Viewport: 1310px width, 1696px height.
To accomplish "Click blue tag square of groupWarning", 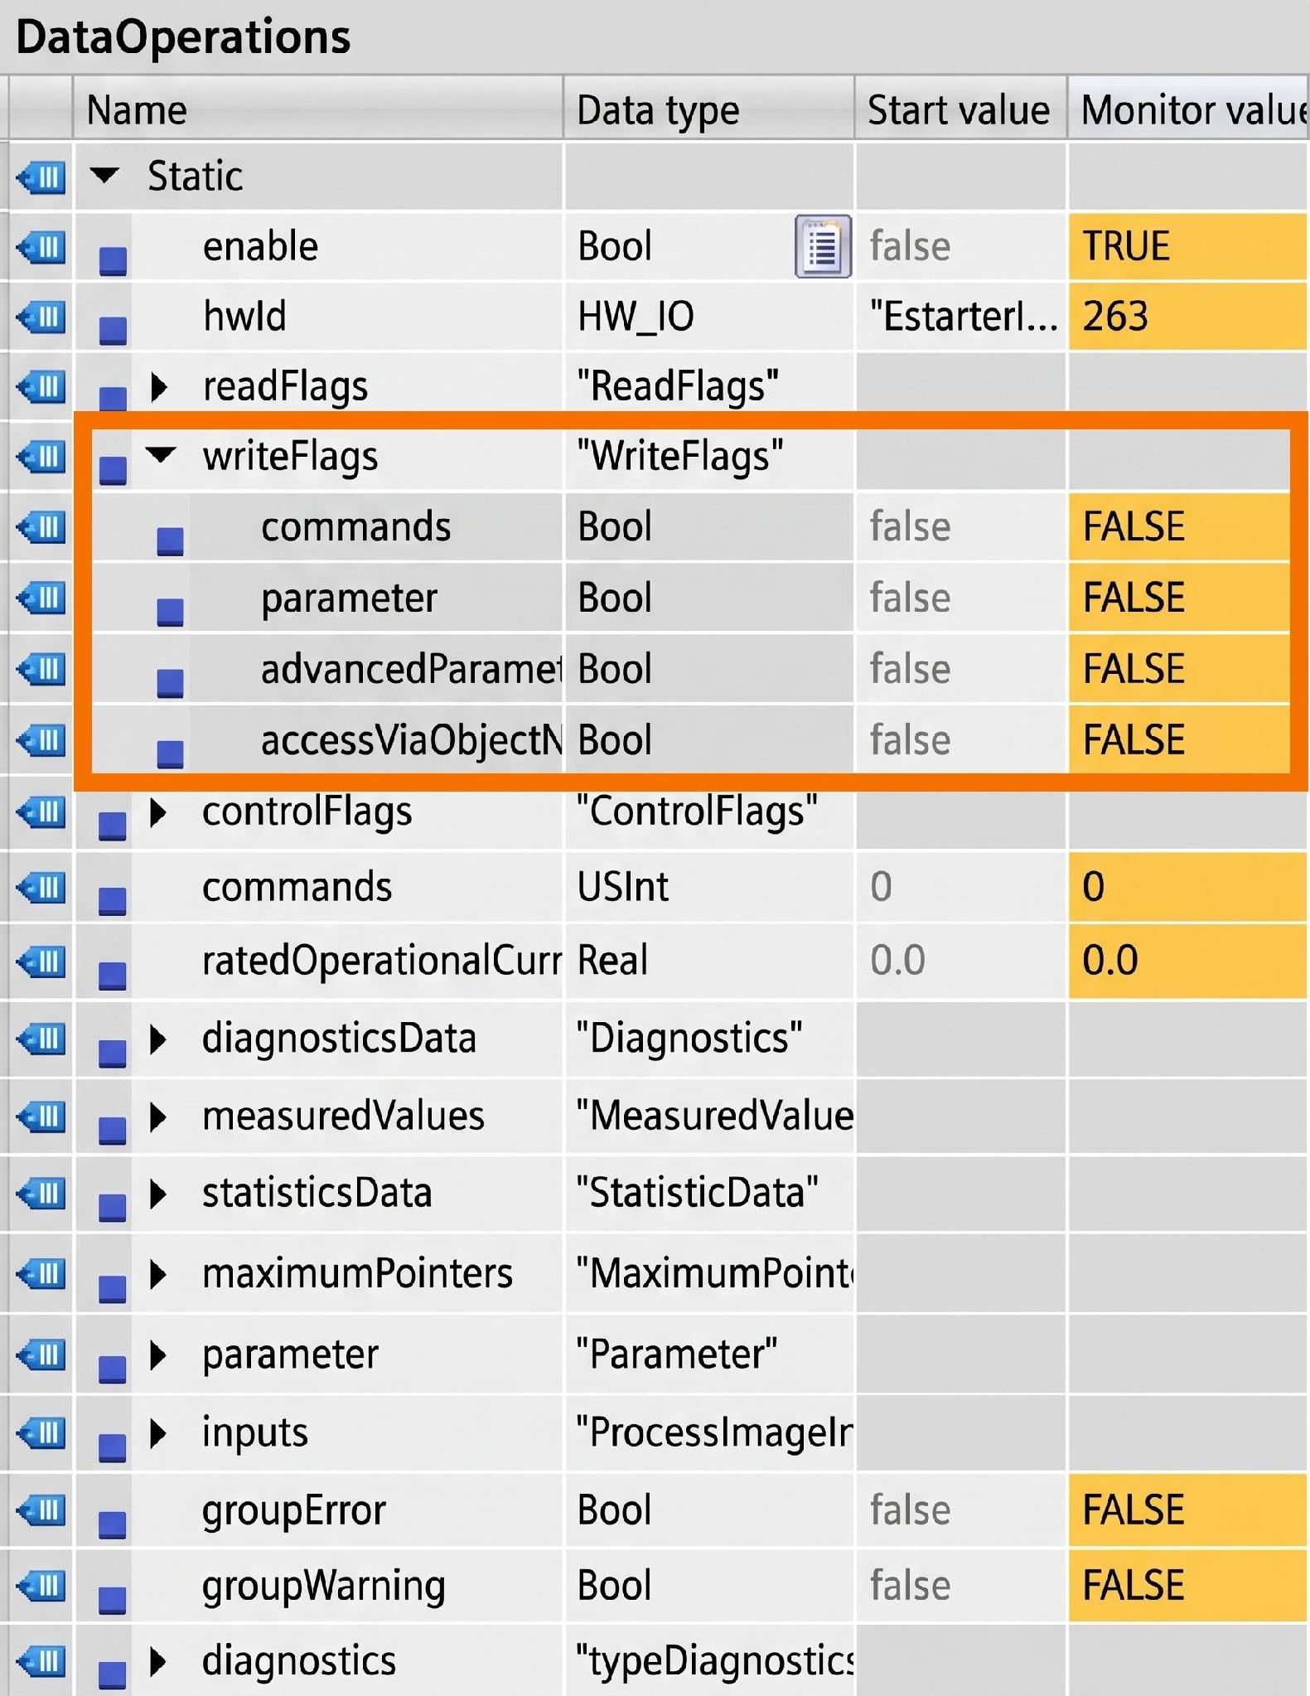I will pyautogui.click(x=113, y=1601).
